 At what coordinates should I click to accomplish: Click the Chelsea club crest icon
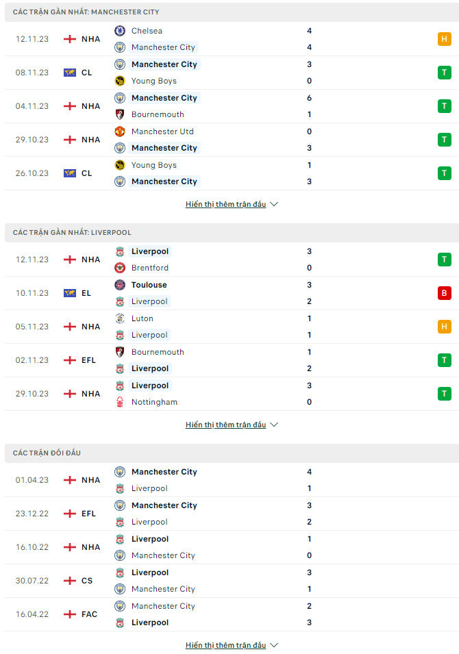[120, 31]
